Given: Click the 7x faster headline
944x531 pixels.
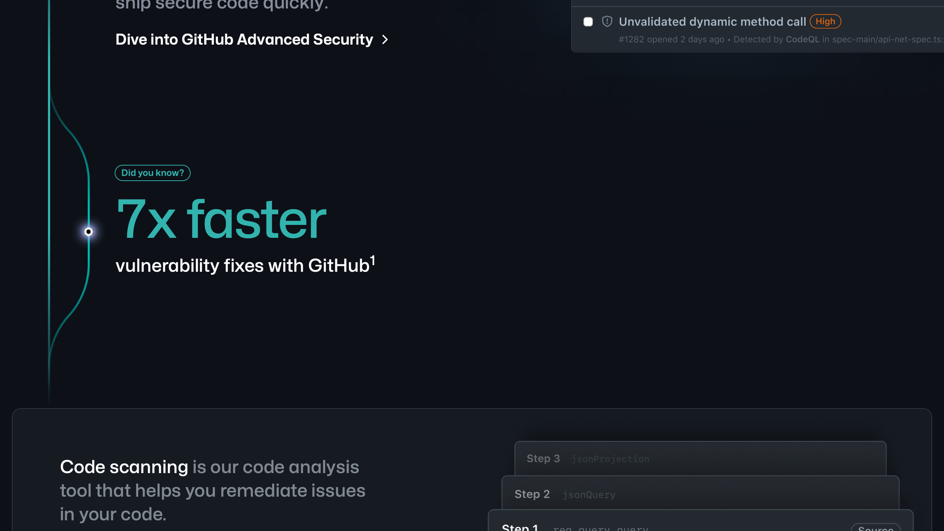Looking at the screenshot, I should click(221, 219).
